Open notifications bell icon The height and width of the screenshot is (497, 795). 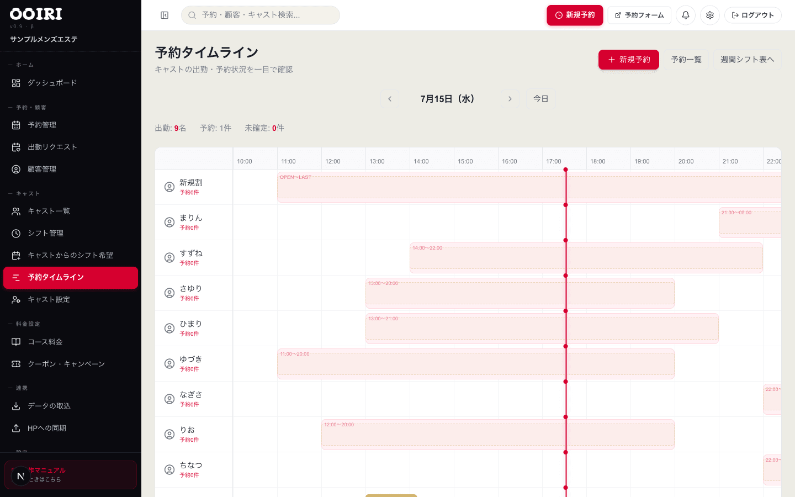[x=686, y=15]
